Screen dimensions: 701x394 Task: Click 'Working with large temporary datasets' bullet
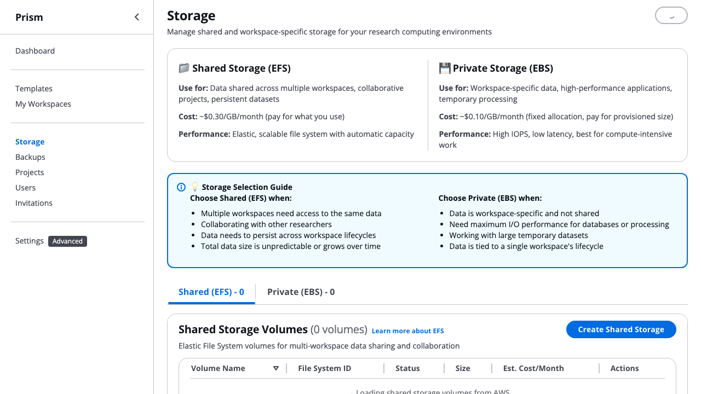[519, 235]
